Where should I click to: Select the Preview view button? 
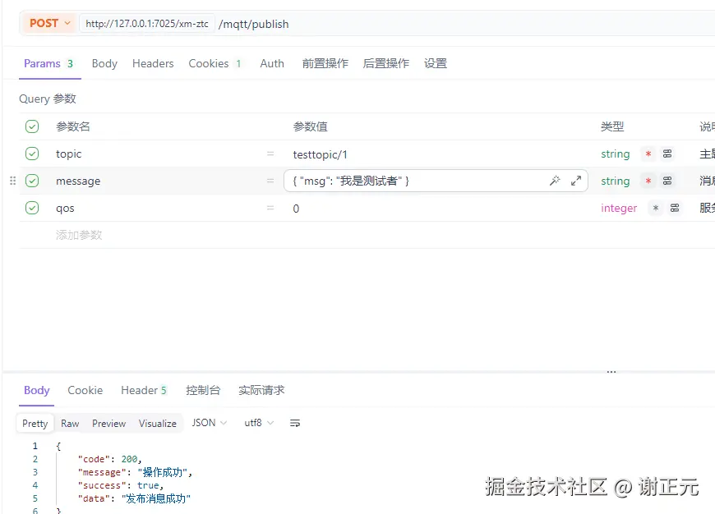click(108, 424)
